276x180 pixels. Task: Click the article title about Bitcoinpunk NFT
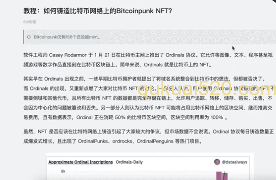(x=98, y=11)
